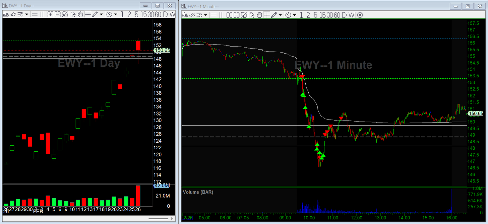Zoom in on the 1 Day chart
The image size is (488, 224).
point(51,14)
